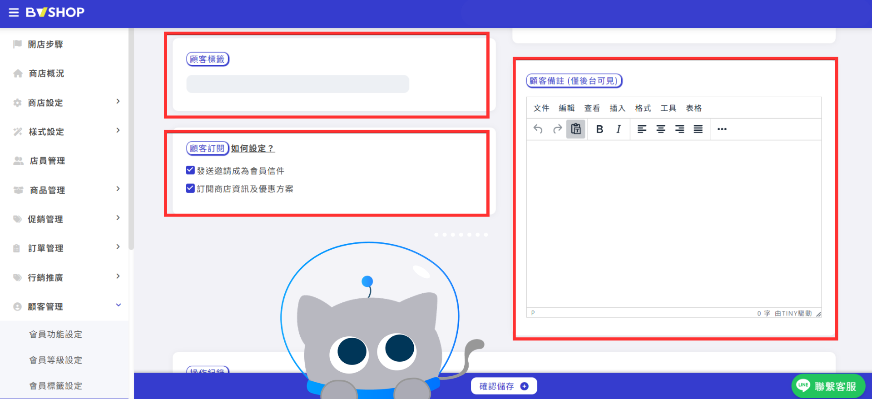Click the paste-as-text clipboard icon
This screenshot has width=872, height=399.
(576, 129)
